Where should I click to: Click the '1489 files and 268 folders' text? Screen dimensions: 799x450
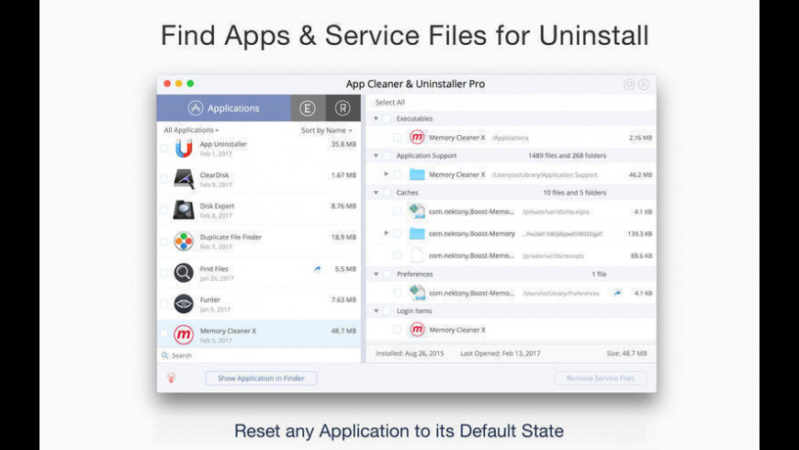click(x=568, y=156)
